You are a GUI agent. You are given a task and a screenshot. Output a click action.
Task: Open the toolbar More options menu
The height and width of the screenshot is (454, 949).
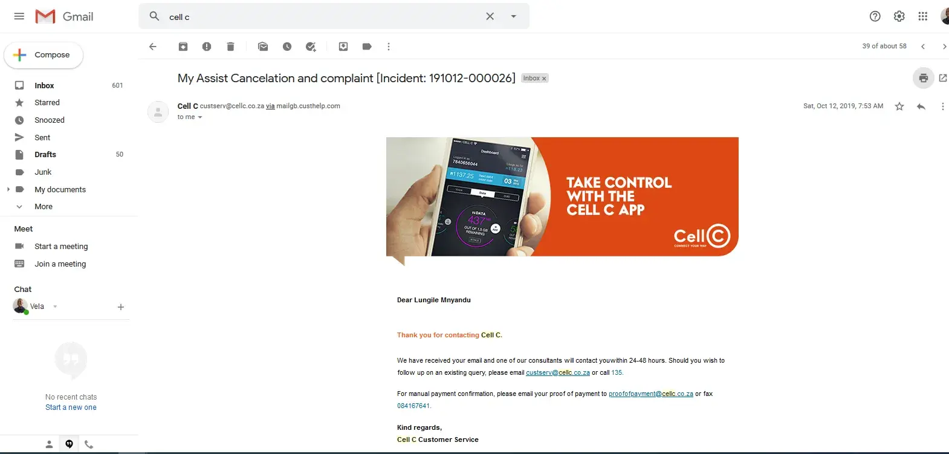pyautogui.click(x=389, y=47)
